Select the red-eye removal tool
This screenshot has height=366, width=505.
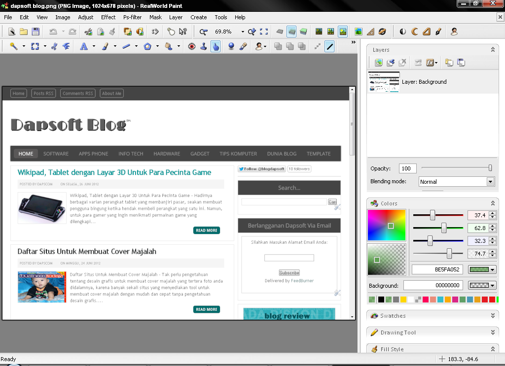pos(192,46)
